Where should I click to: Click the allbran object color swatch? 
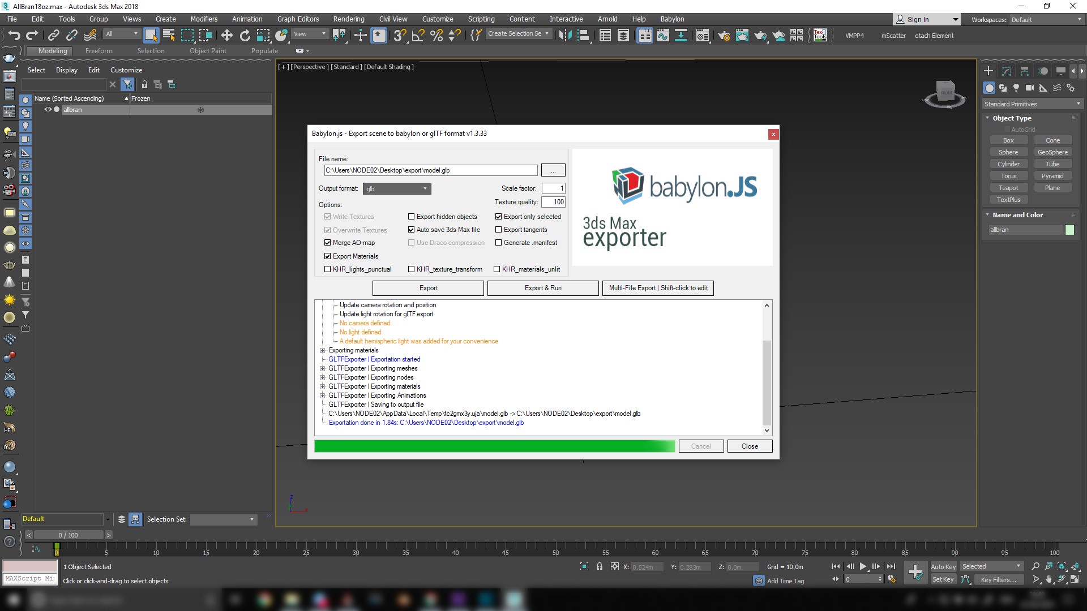coord(1069,230)
